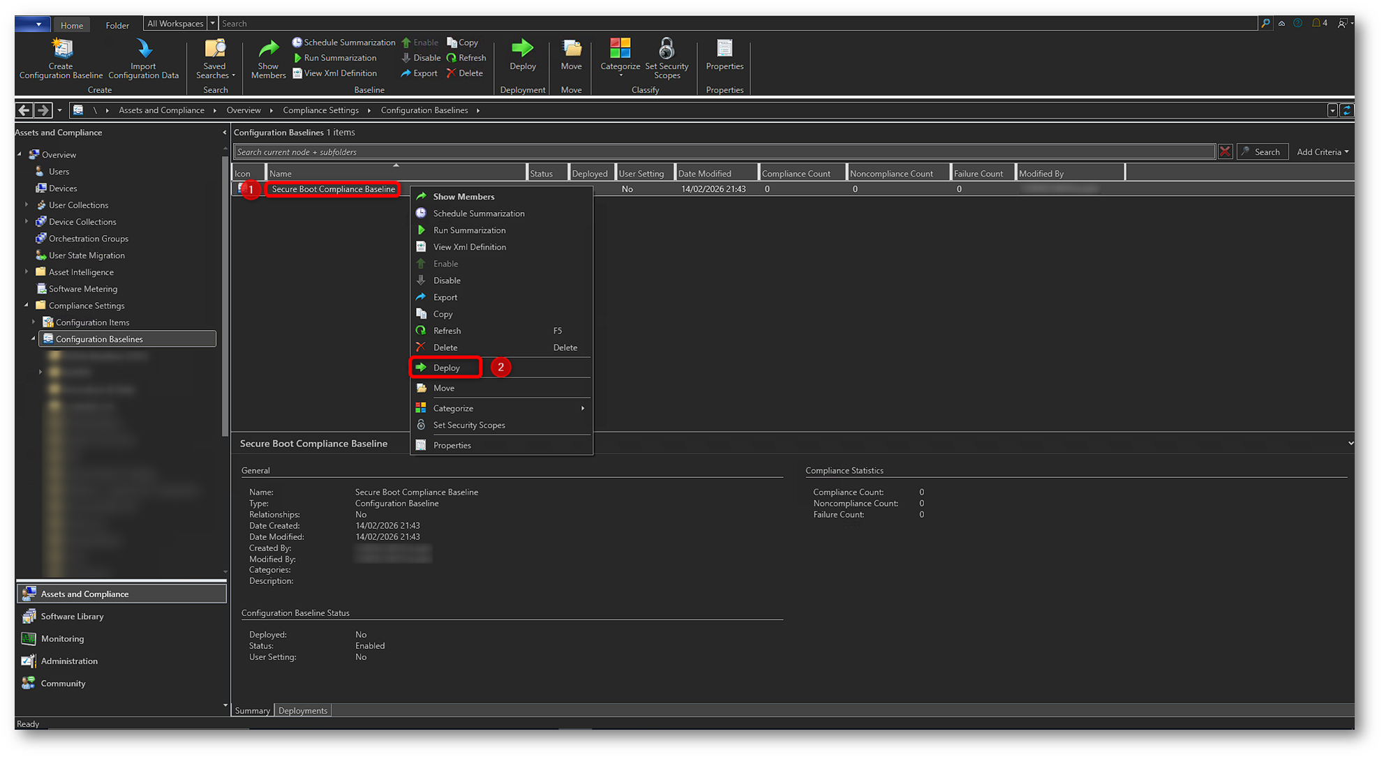The image size is (1384, 759).
Task: Click Create Configuration Baseline ribbon icon
Action: [61, 49]
